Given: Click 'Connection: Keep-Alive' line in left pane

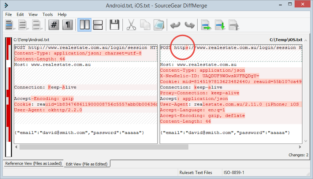Looking at the screenshot, I should pyautogui.click(x=45, y=87).
